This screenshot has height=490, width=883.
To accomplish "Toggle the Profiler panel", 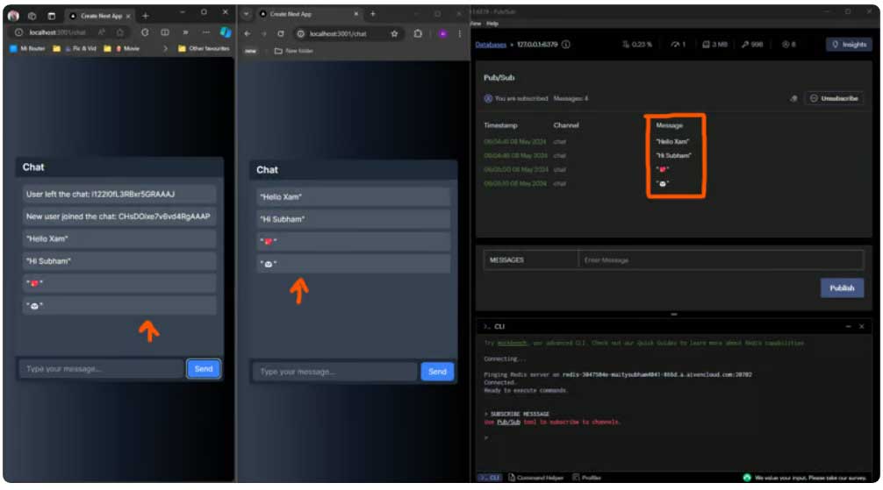I will click(x=586, y=478).
